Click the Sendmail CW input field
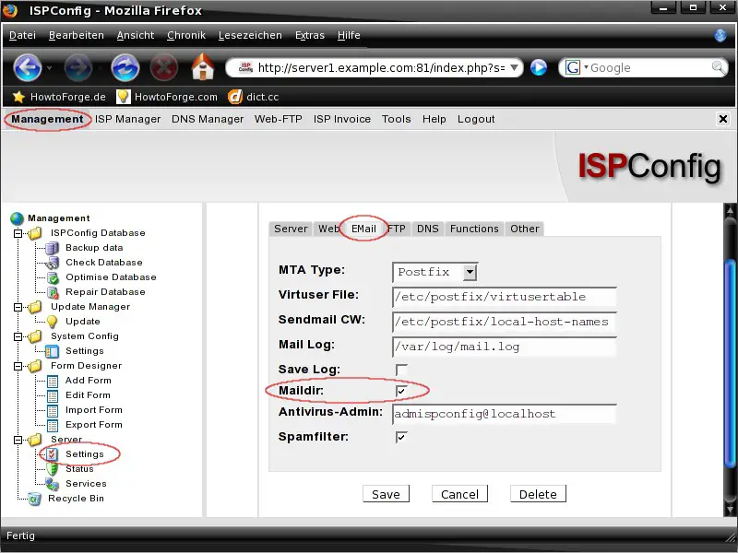This screenshot has height=553, width=738. [504, 322]
